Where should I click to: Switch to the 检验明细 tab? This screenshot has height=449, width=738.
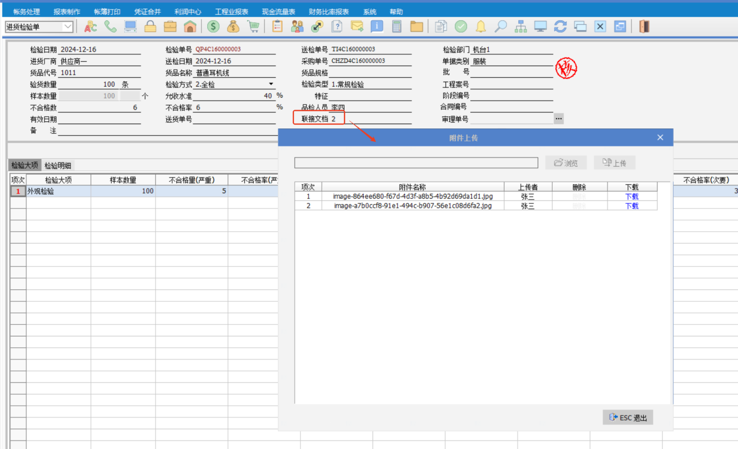58,165
